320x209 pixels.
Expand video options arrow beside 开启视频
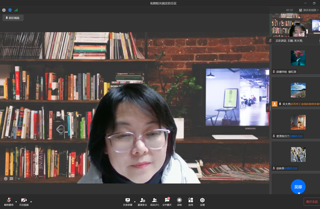click(31, 202)
